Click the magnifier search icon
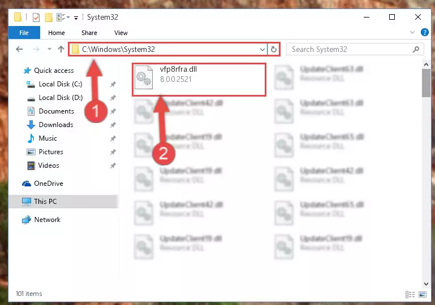The height and width of the screenshot is (305, 435). click(416, 49)
